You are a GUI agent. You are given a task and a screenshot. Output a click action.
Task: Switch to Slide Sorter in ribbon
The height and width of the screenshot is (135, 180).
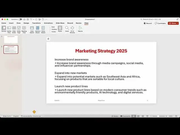click(14, 30)
